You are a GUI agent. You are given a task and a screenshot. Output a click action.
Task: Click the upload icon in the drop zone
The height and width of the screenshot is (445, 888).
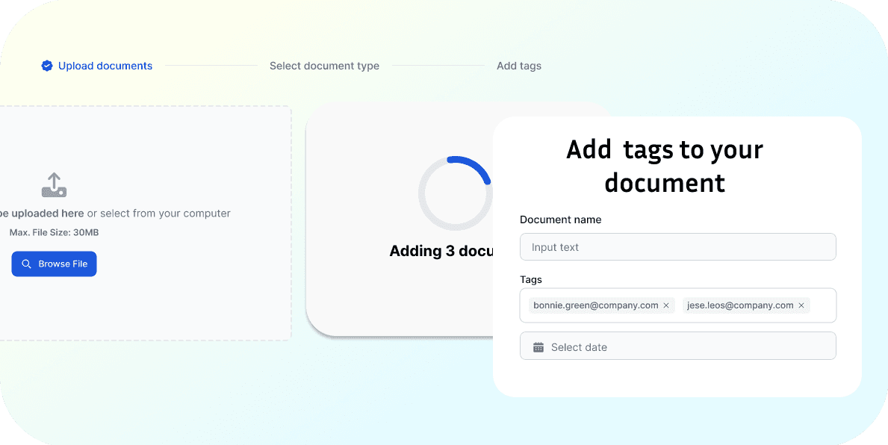point(53,184)
